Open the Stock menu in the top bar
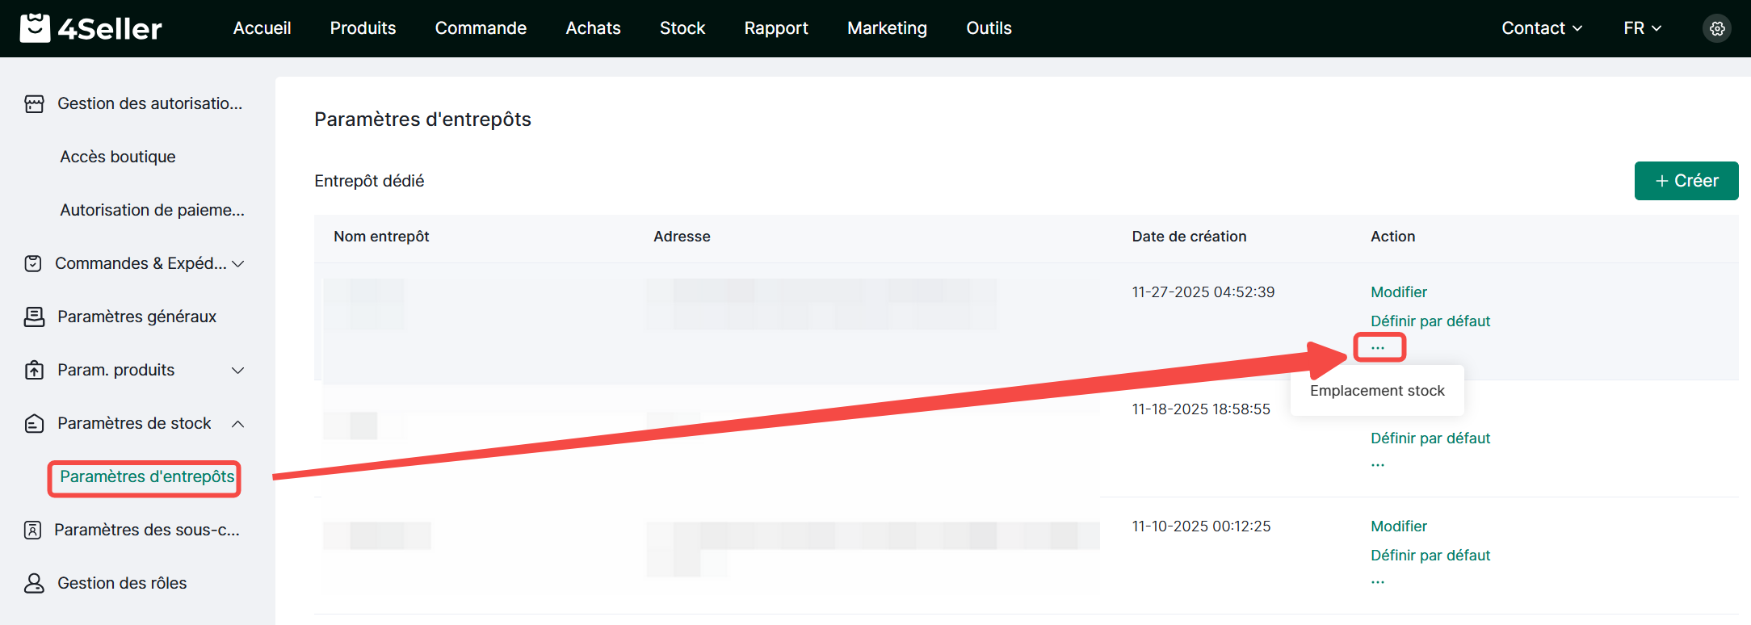The image size is (1751, 625). coord(682,28)
